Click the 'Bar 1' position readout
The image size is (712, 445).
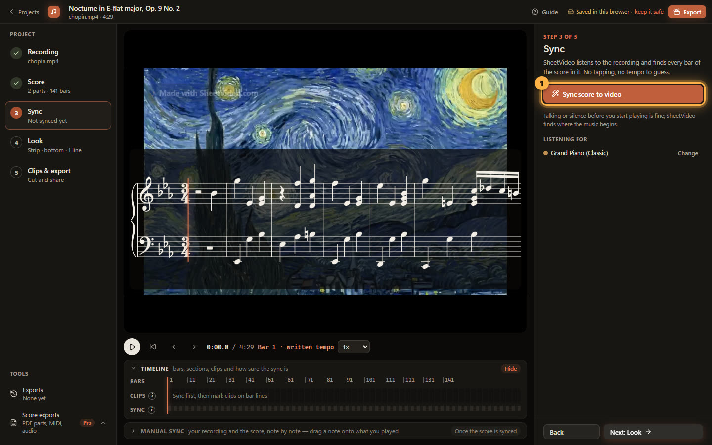point(267,347)
